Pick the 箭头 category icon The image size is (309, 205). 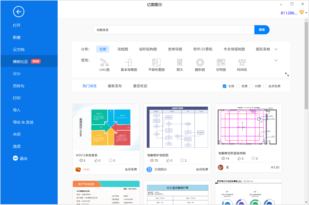(180, 62)
